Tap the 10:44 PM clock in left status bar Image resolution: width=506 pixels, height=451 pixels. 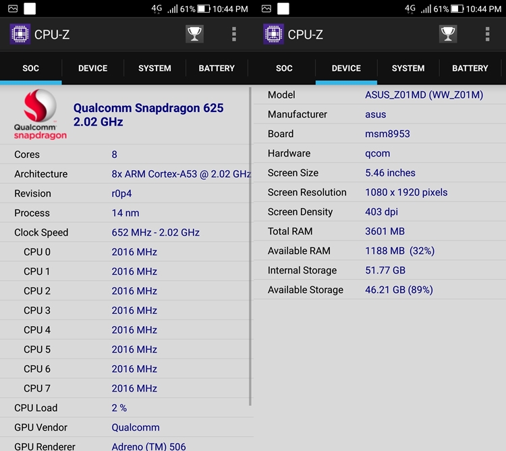click(x=230, y=9)
